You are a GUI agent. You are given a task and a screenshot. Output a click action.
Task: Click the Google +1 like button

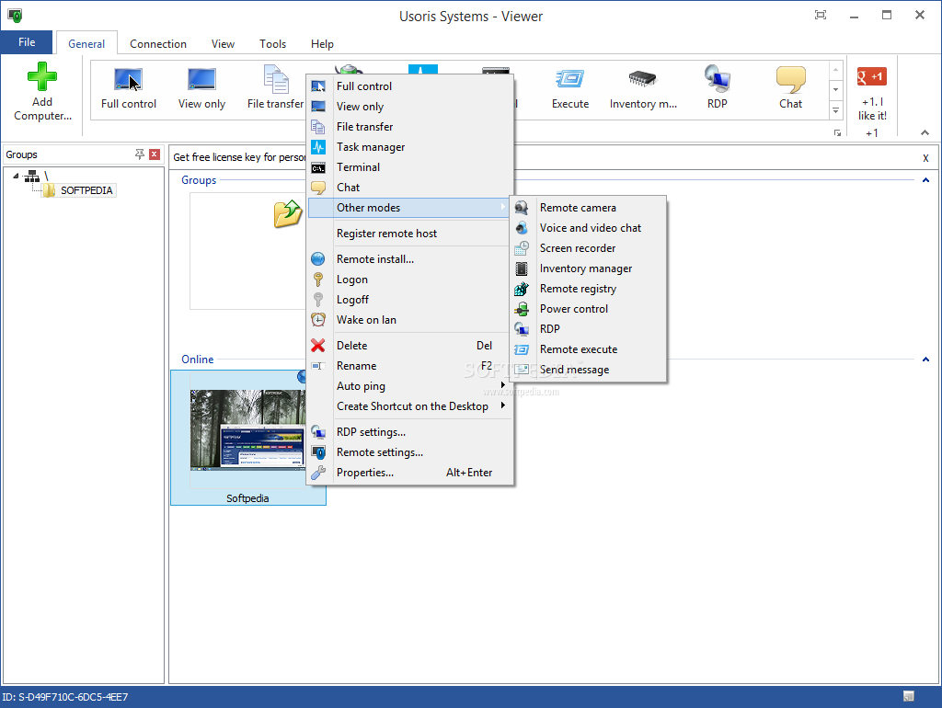872,77
